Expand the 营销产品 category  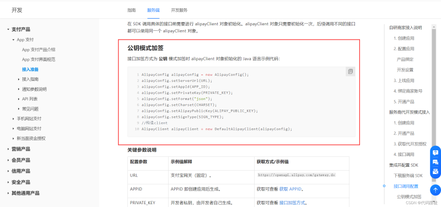(8, 149)
